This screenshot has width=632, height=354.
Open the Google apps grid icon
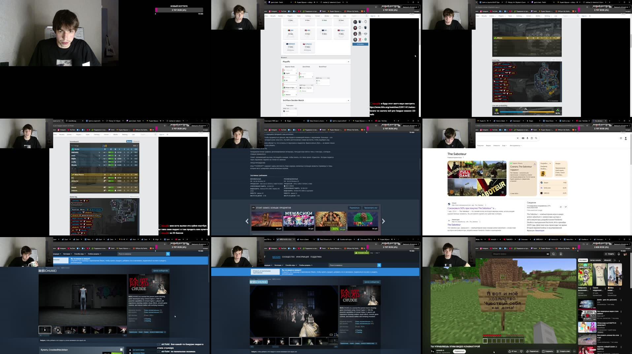621,138
